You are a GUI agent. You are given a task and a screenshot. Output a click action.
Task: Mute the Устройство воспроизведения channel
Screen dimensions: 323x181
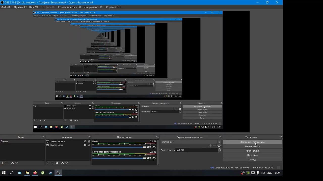(x=149, y=158)
